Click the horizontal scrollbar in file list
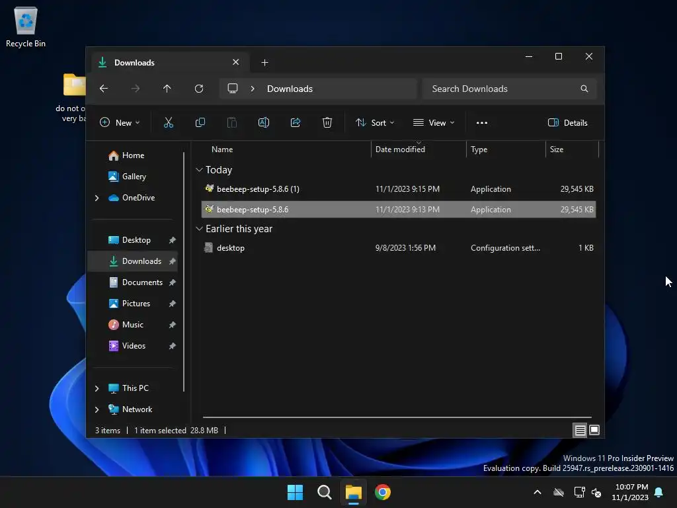This screenshot has height=508, width=677. (397, 417)
